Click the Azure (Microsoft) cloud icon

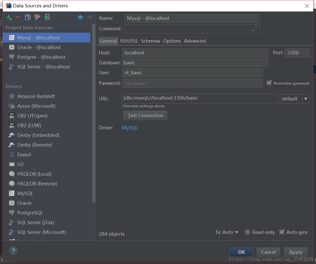[12, 106]
